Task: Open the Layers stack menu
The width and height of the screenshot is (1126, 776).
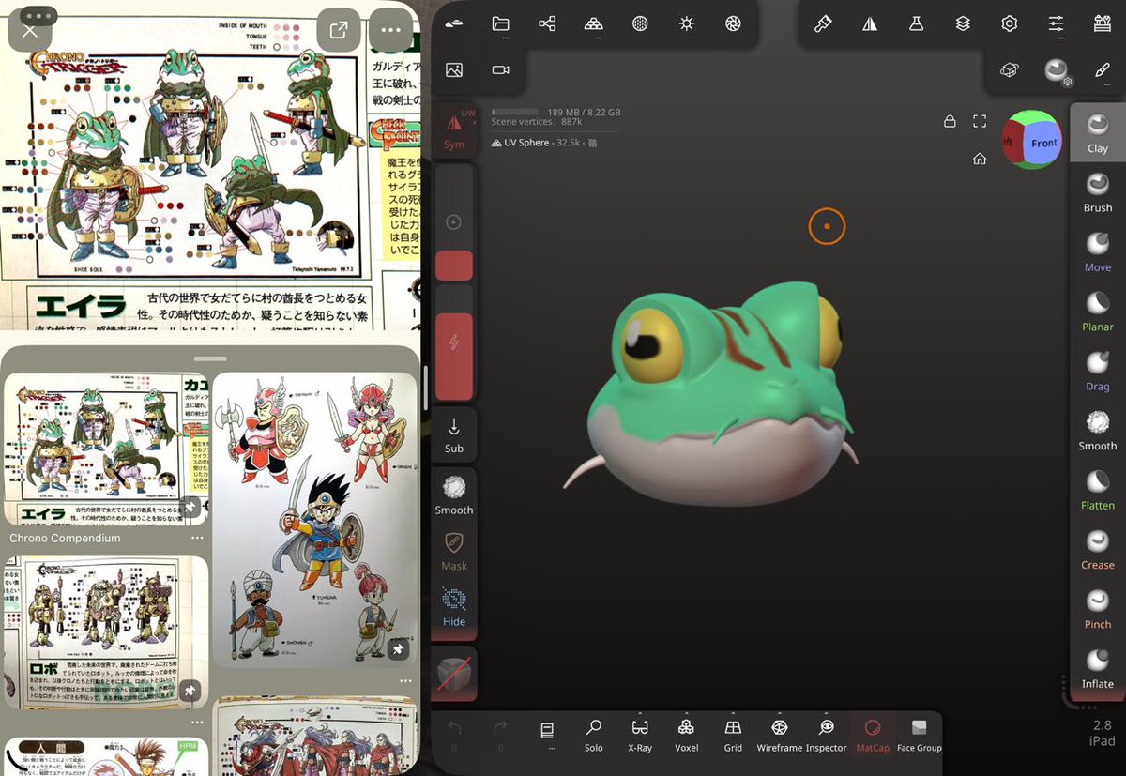Action: 963,24
